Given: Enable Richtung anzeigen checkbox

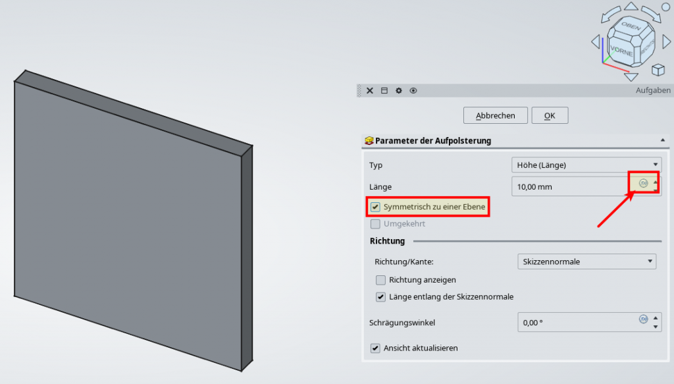Looking at the screenshot, I should click(x=380, y=280).
